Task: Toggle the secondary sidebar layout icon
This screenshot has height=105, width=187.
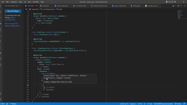Action: coord(172,2)
